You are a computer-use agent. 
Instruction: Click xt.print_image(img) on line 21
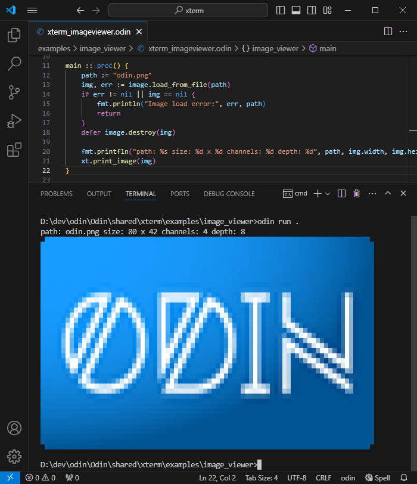click(119, 161)
